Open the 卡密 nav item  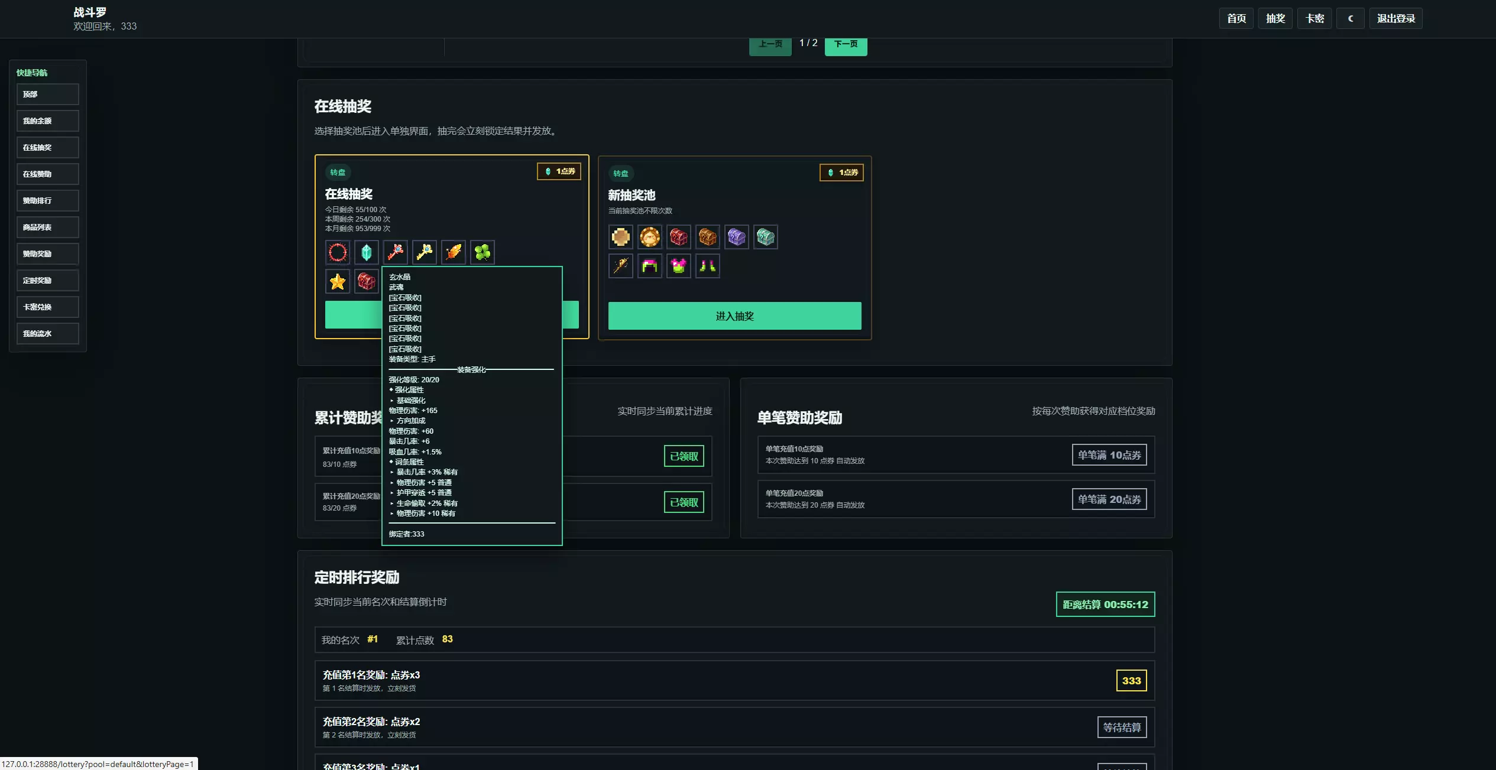1314,18
